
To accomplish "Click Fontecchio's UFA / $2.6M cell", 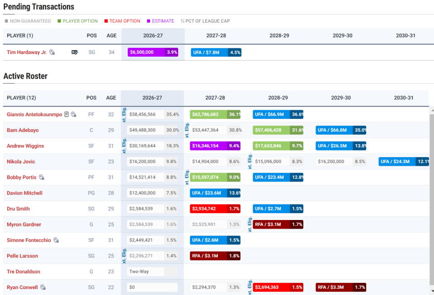I will 215,240.
